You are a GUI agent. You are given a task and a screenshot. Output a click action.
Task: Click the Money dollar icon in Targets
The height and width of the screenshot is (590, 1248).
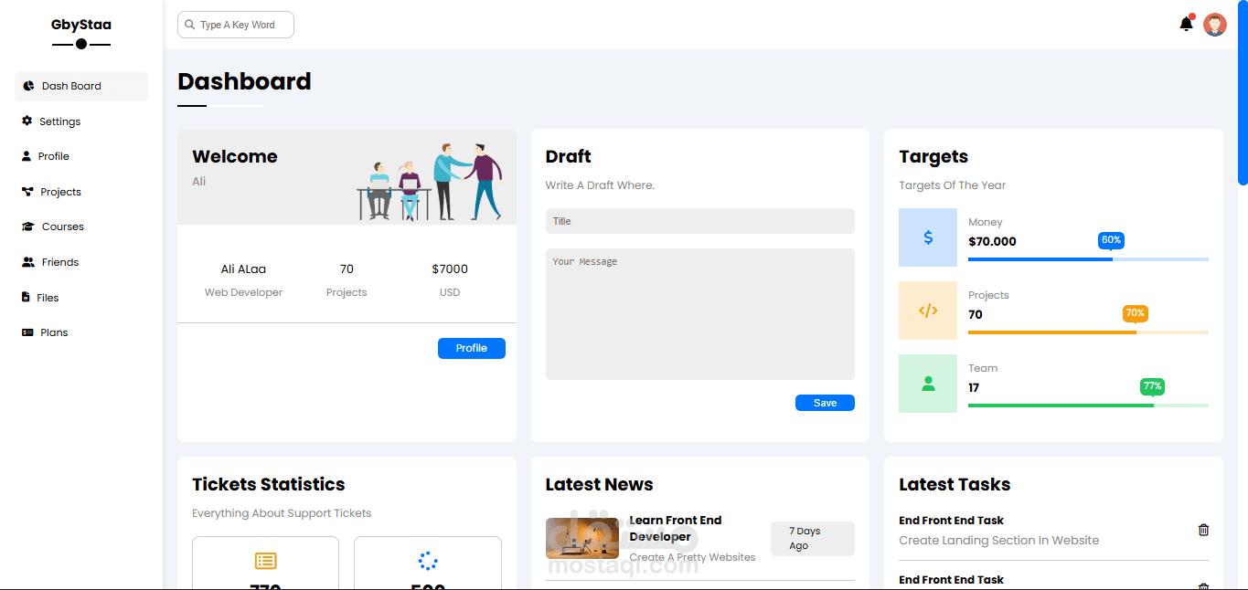click(927, 237)
